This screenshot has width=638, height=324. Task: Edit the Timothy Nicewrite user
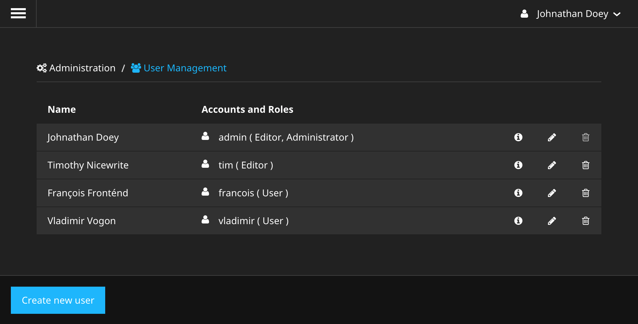552,165
